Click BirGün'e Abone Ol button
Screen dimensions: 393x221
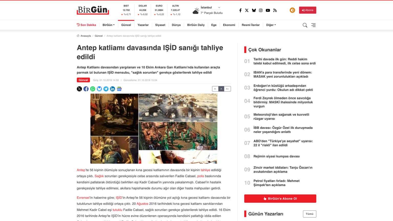pyautogui.click(x=280, y=198)
